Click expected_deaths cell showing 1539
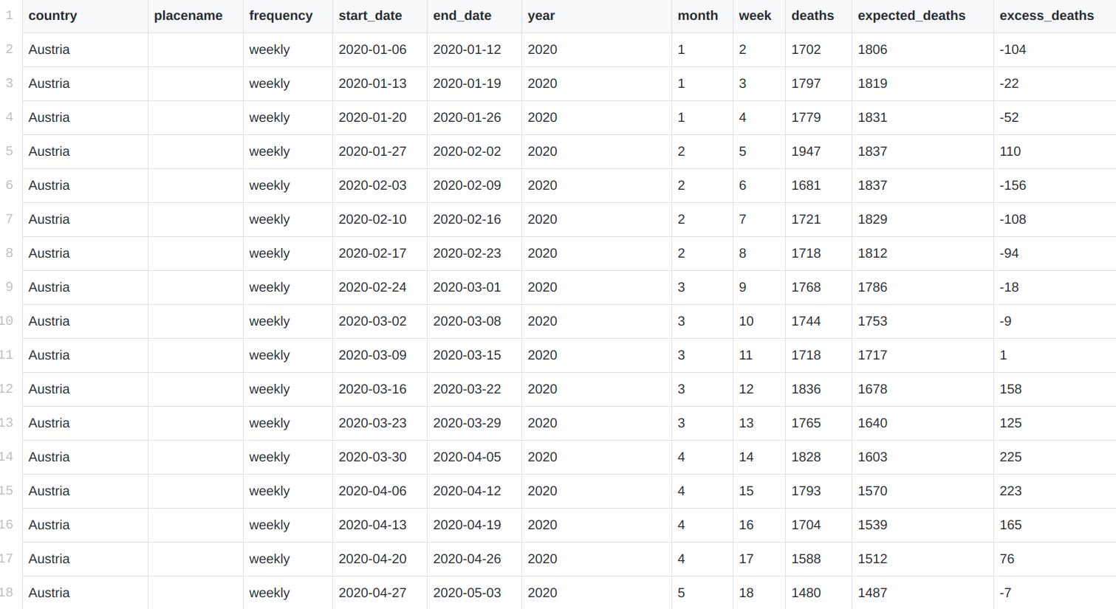This screenshot has width=1116, height=609. [872, 525]
